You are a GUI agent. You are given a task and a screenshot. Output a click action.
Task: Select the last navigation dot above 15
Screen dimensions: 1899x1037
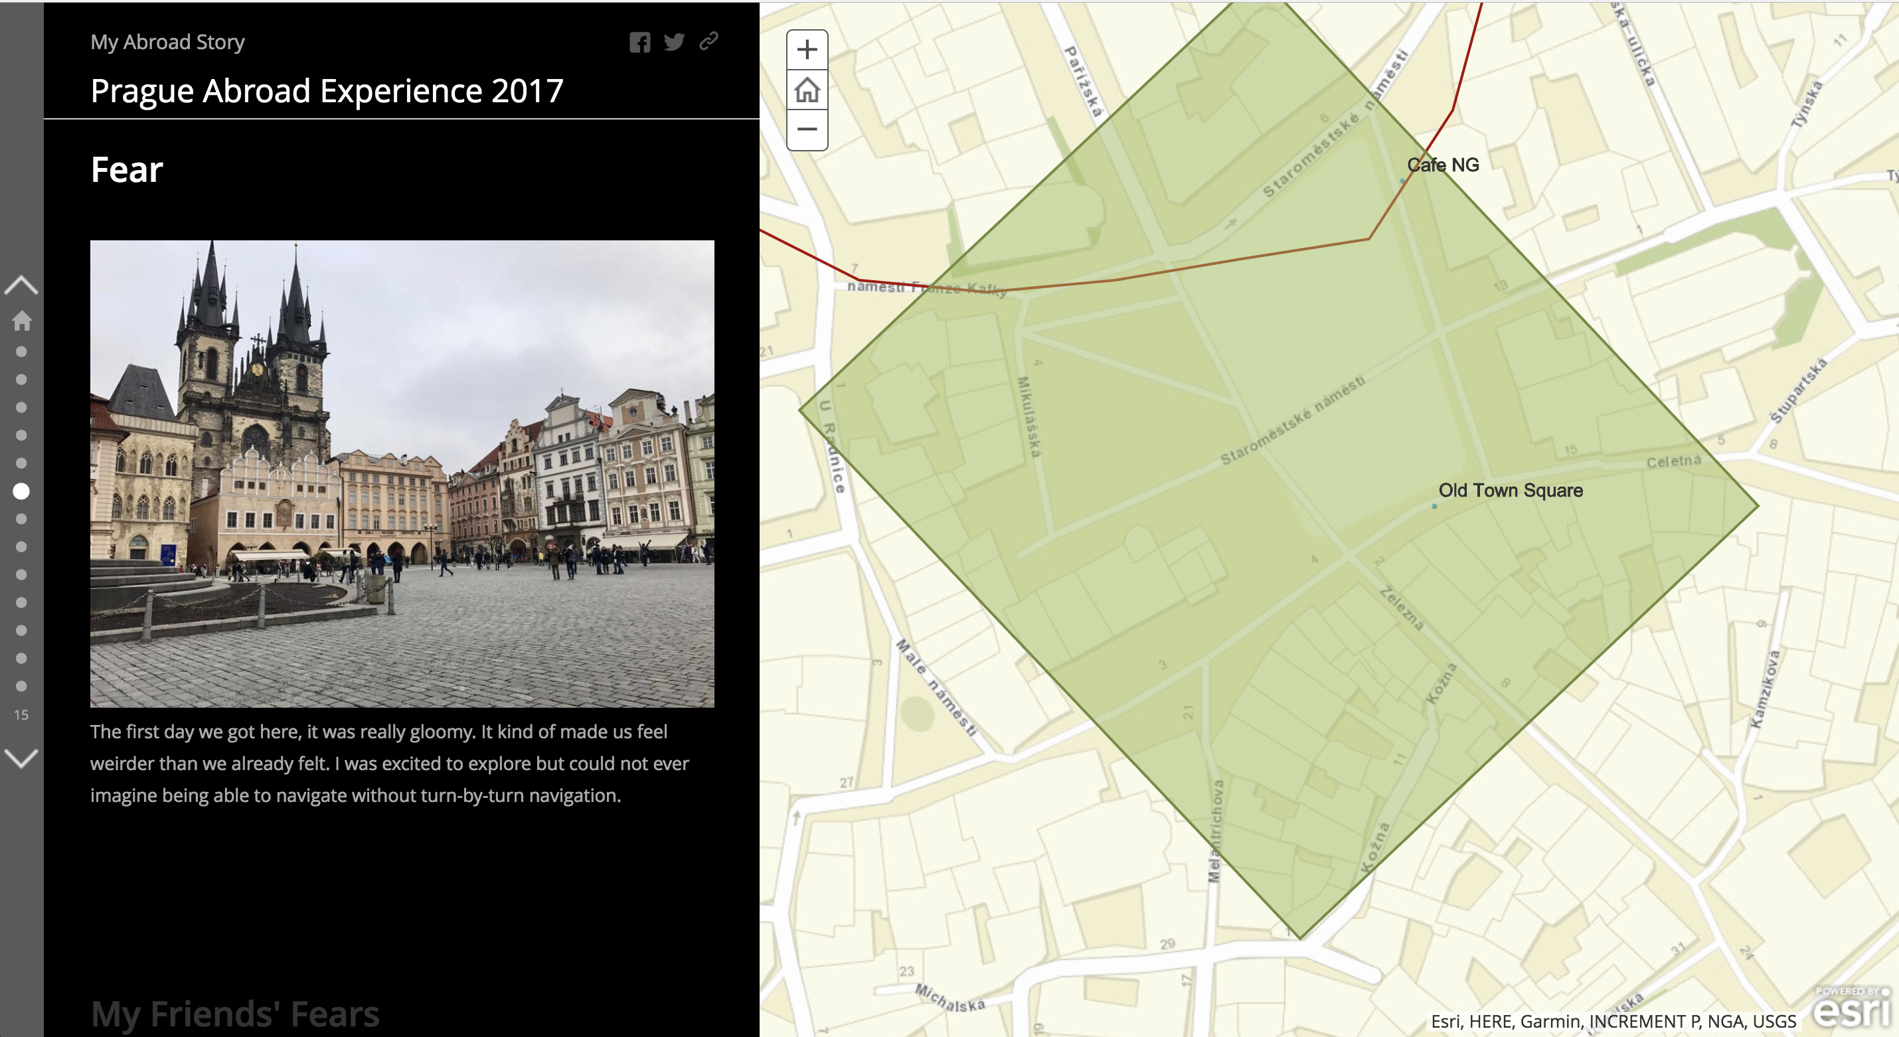pyautogui.click(x=21, y=686)
